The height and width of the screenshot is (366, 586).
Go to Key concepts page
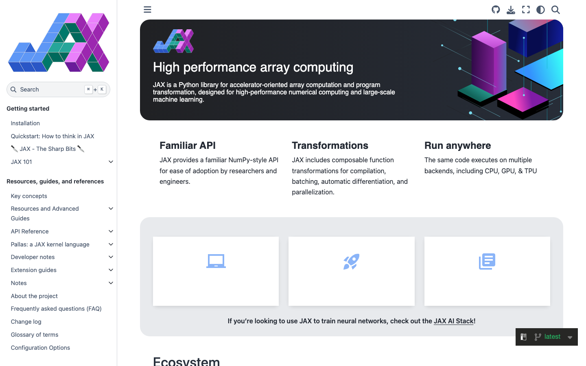(29, 196)
